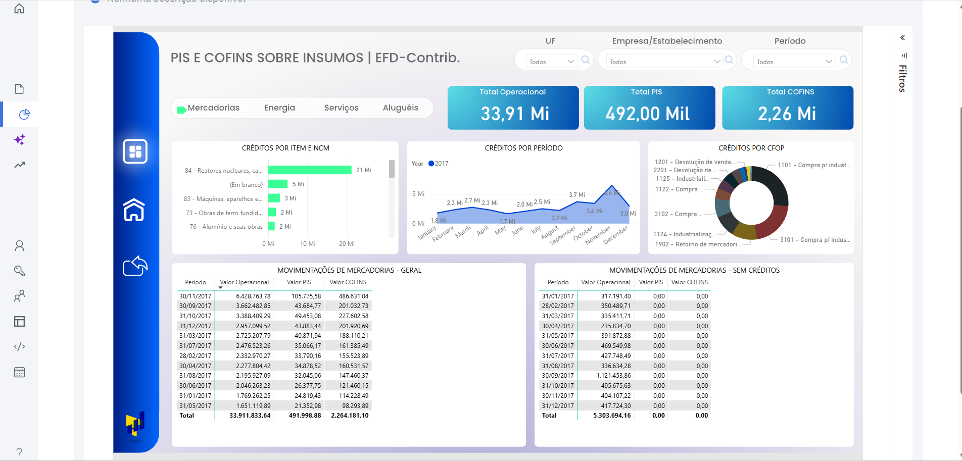Select the Serviços tab
The image size is (962, 461).
pyautogui.click(x=341, y=108)
